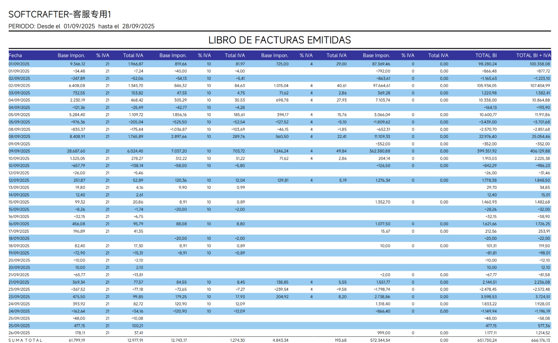Select the 12.977,91 IVA sum

(134, 340)
